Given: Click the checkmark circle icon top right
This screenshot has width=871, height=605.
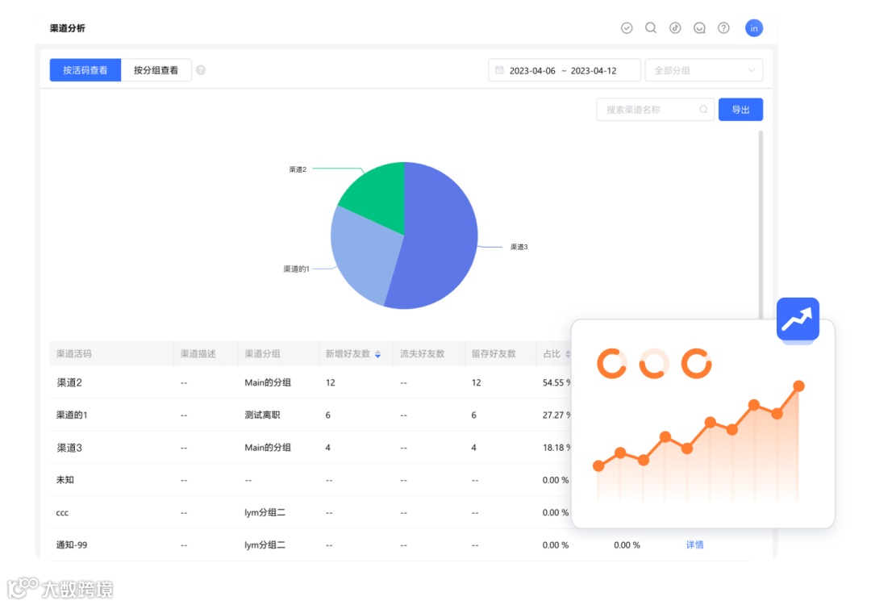Looking at the screenshot, I should coord(627,27).
